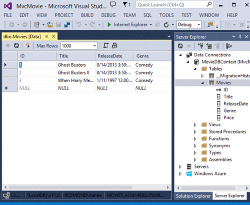The image size is (250, 205).
Task: Click the Connect to Server icon
Action: point(209,46)
